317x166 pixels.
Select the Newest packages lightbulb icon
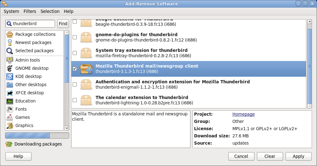click(x=9, y=42)
